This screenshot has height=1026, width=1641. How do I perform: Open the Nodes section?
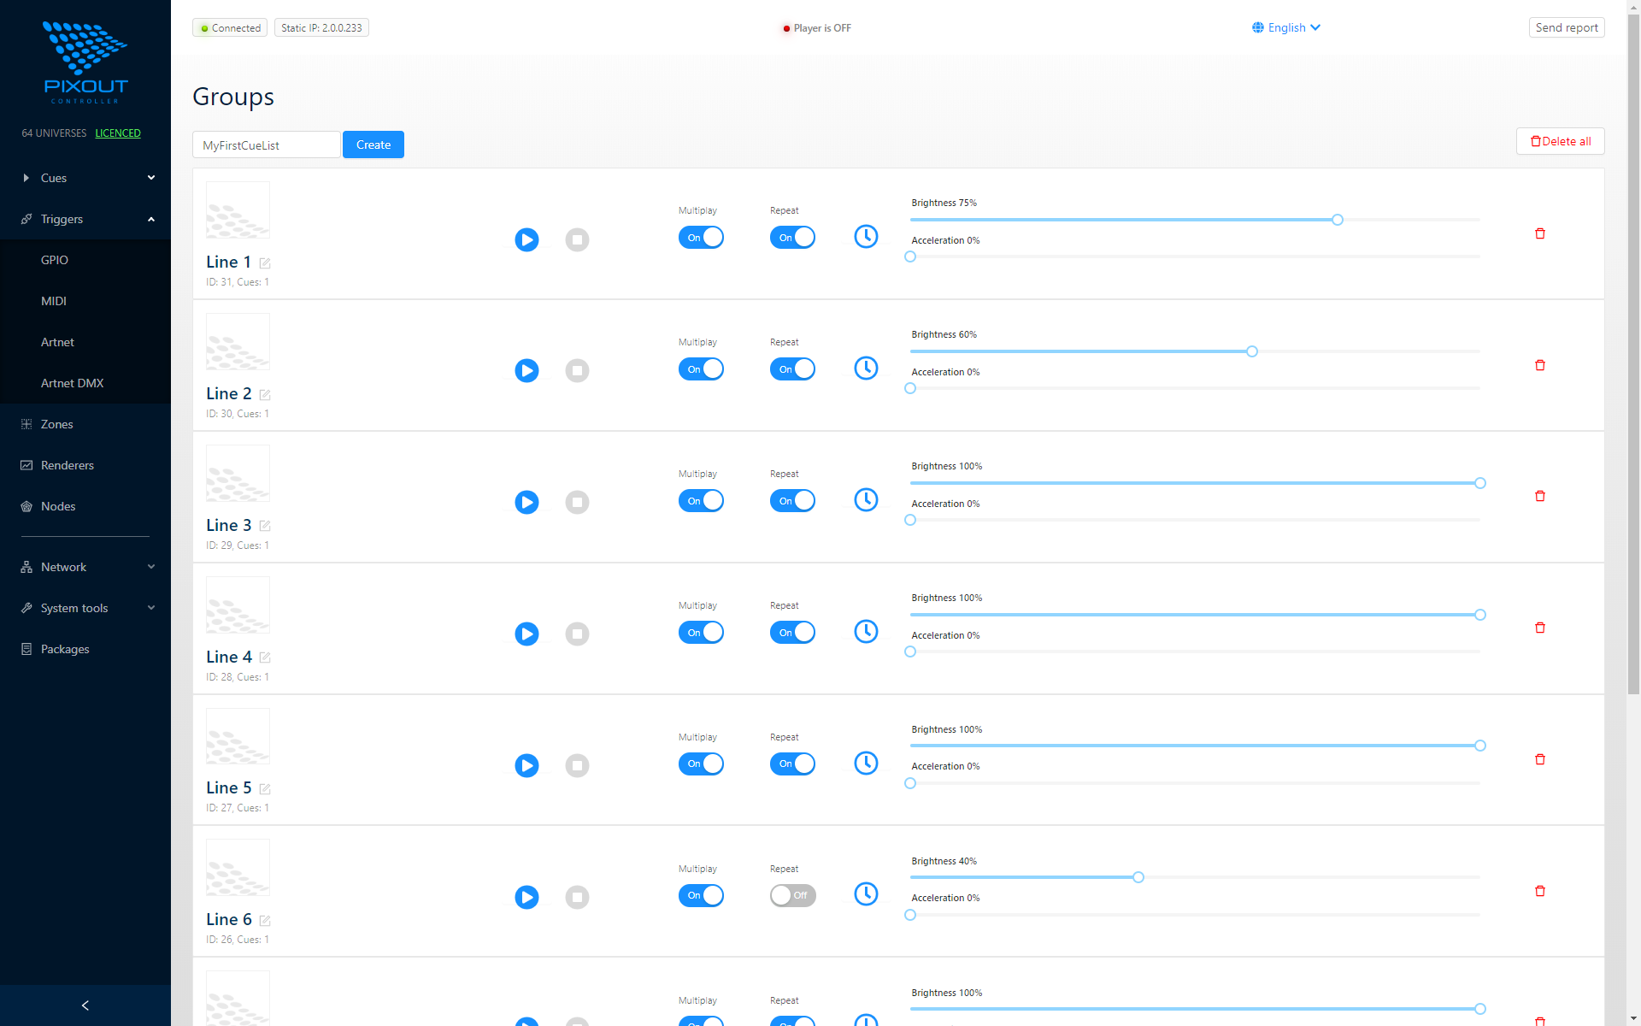tap(58, 506)
